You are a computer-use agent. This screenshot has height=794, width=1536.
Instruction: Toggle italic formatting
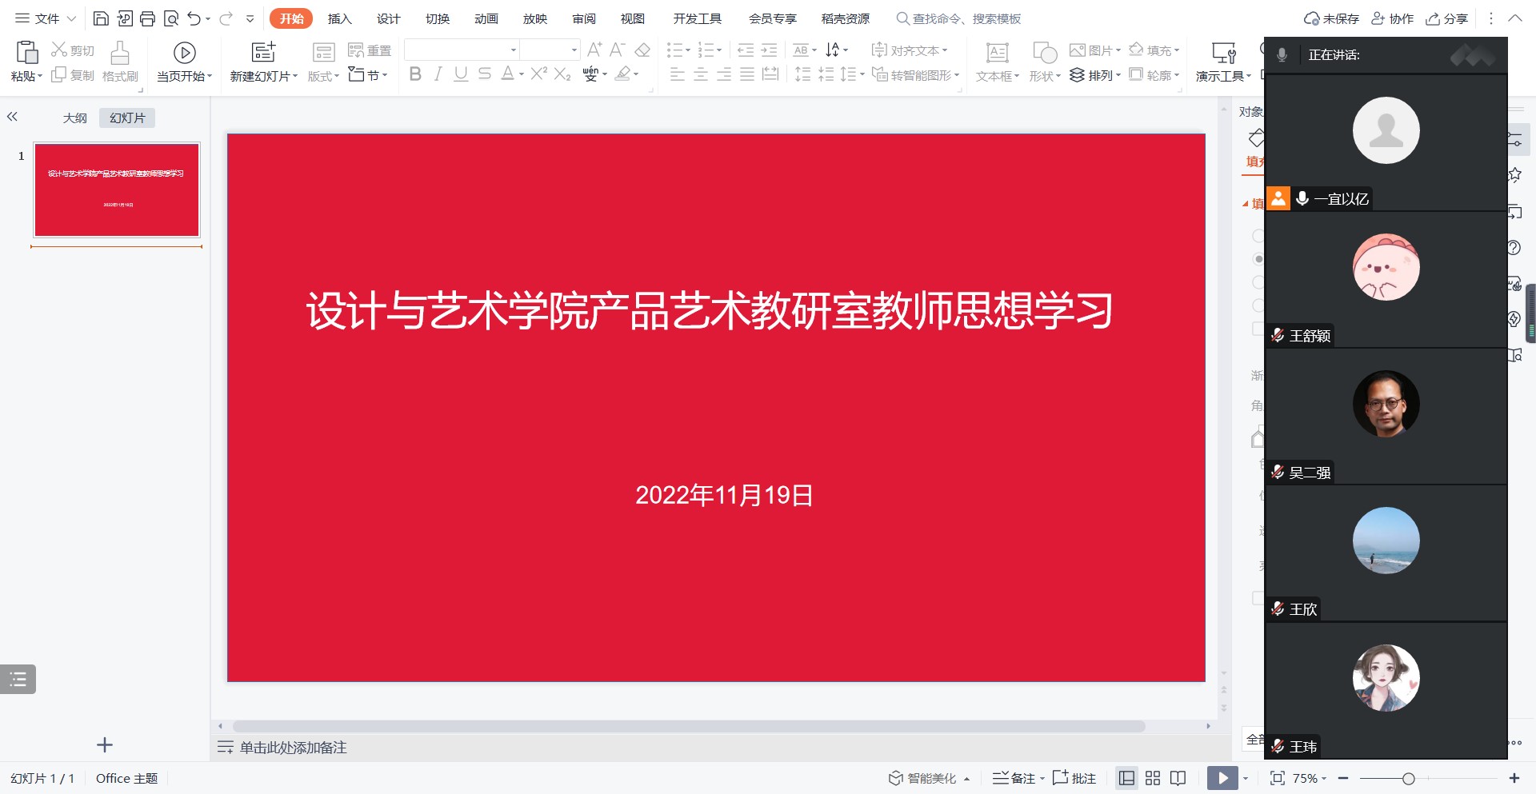coord(438,74)
